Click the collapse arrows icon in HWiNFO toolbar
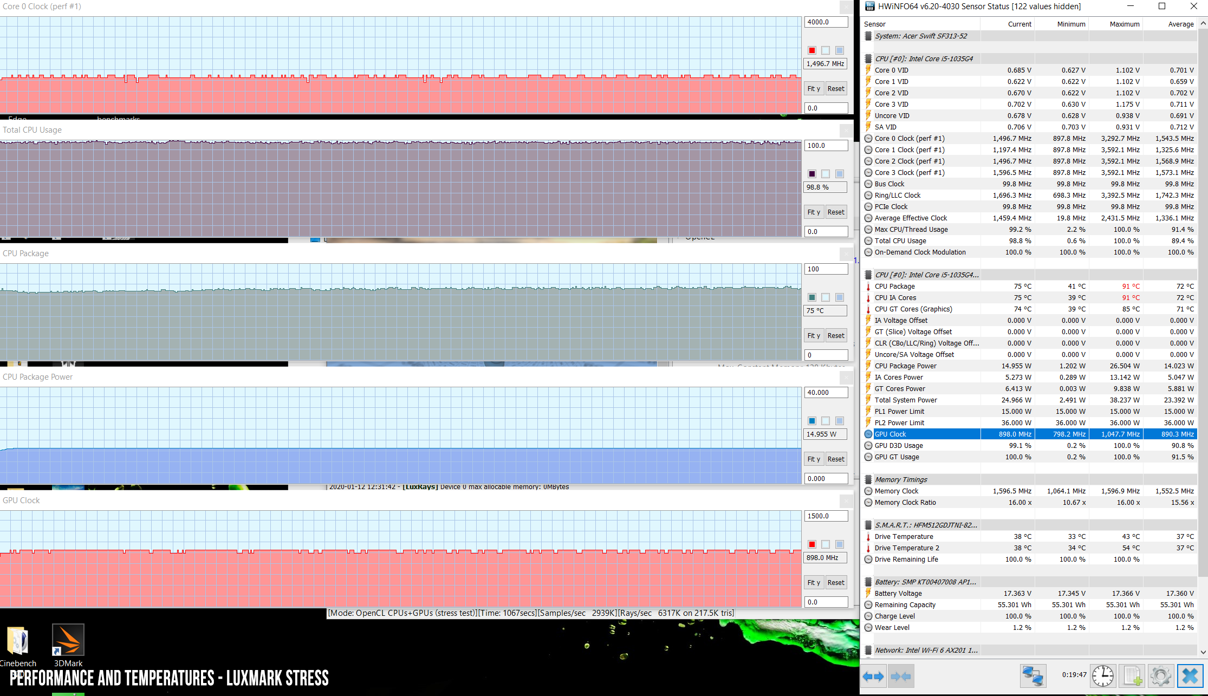Viewport: 1208px width, 696px height. 901,676
